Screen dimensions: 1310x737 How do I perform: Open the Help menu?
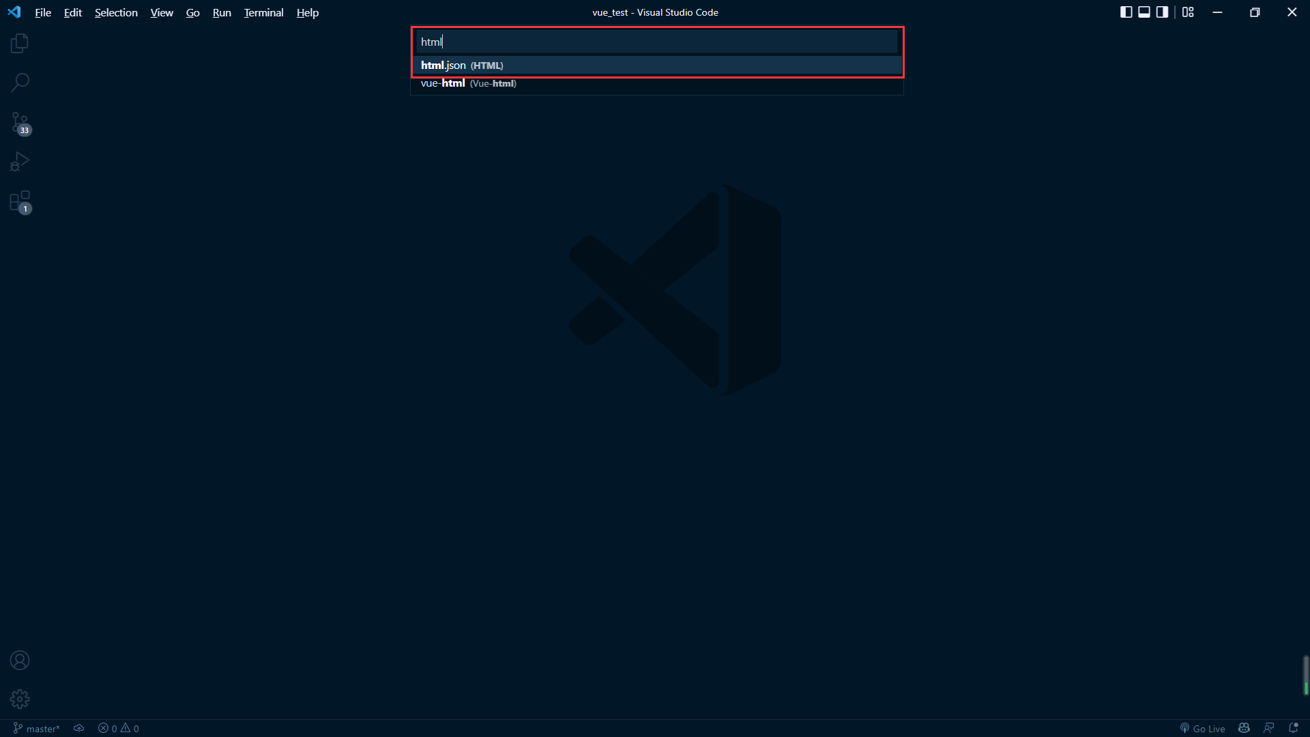pyautogui.click(x=308, y=12)
